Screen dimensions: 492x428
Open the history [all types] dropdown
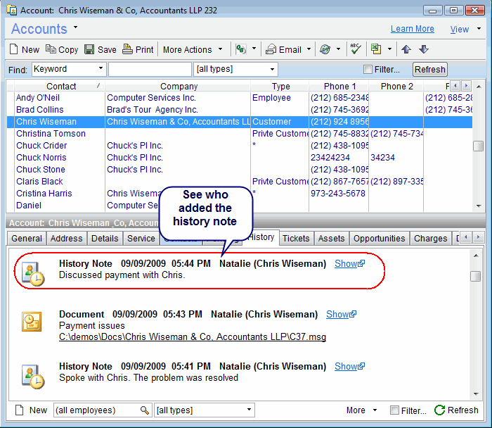point(250,410)
